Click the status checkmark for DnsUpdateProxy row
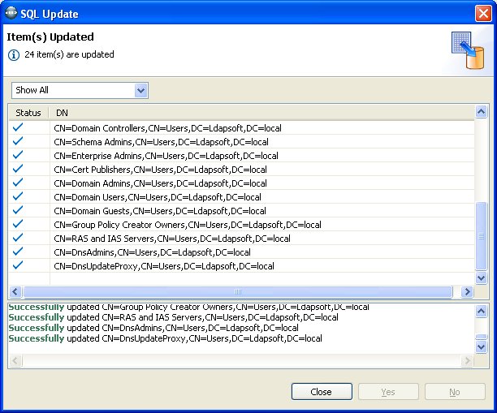497x413 pixels. click(18, 266)
